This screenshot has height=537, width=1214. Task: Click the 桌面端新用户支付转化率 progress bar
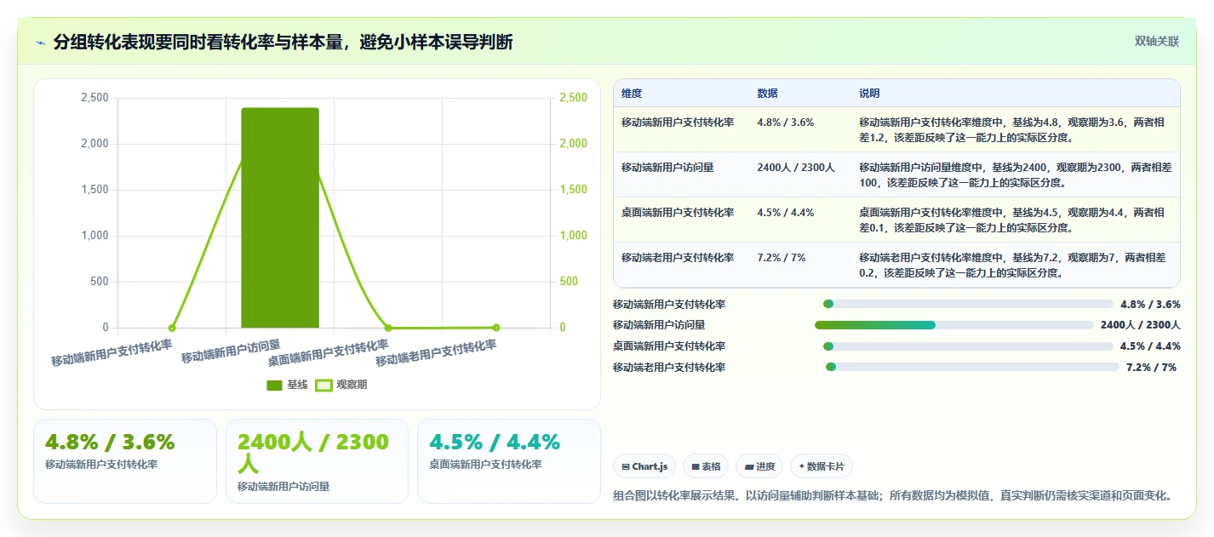click(968, 346)
